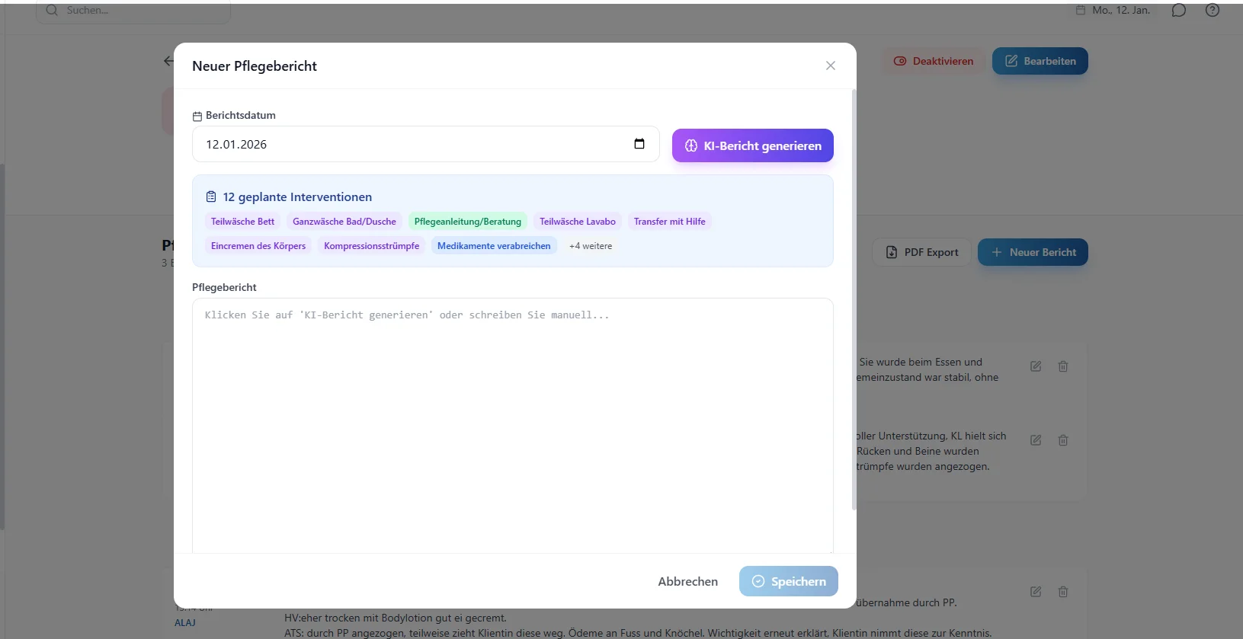Generate report with KI-Bericht generieren
Screen dimensions: 1243x639
[x=753, y=145]
